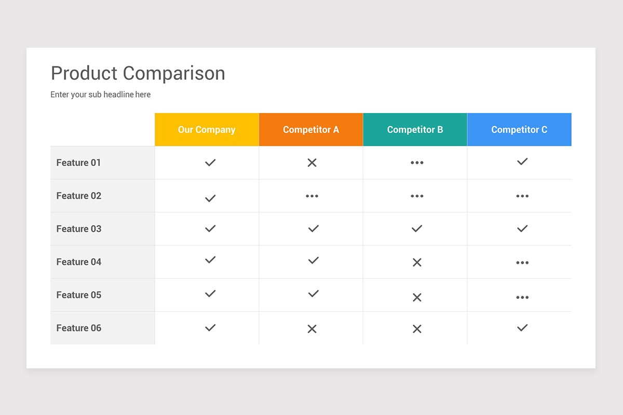Click Competitor A checkmark for Feature 05
Image resolution: width=623 pixels, height=415 pixels.
coord(313,294)
